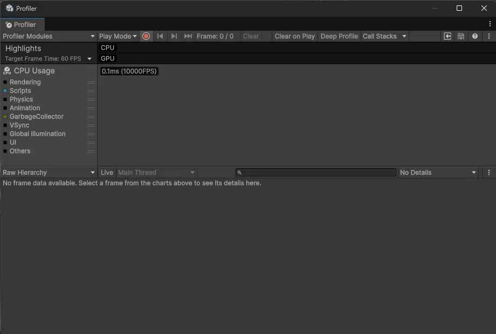The image size is (496, 334).
Task: Save the profile data to file
Action: point(460,36)
